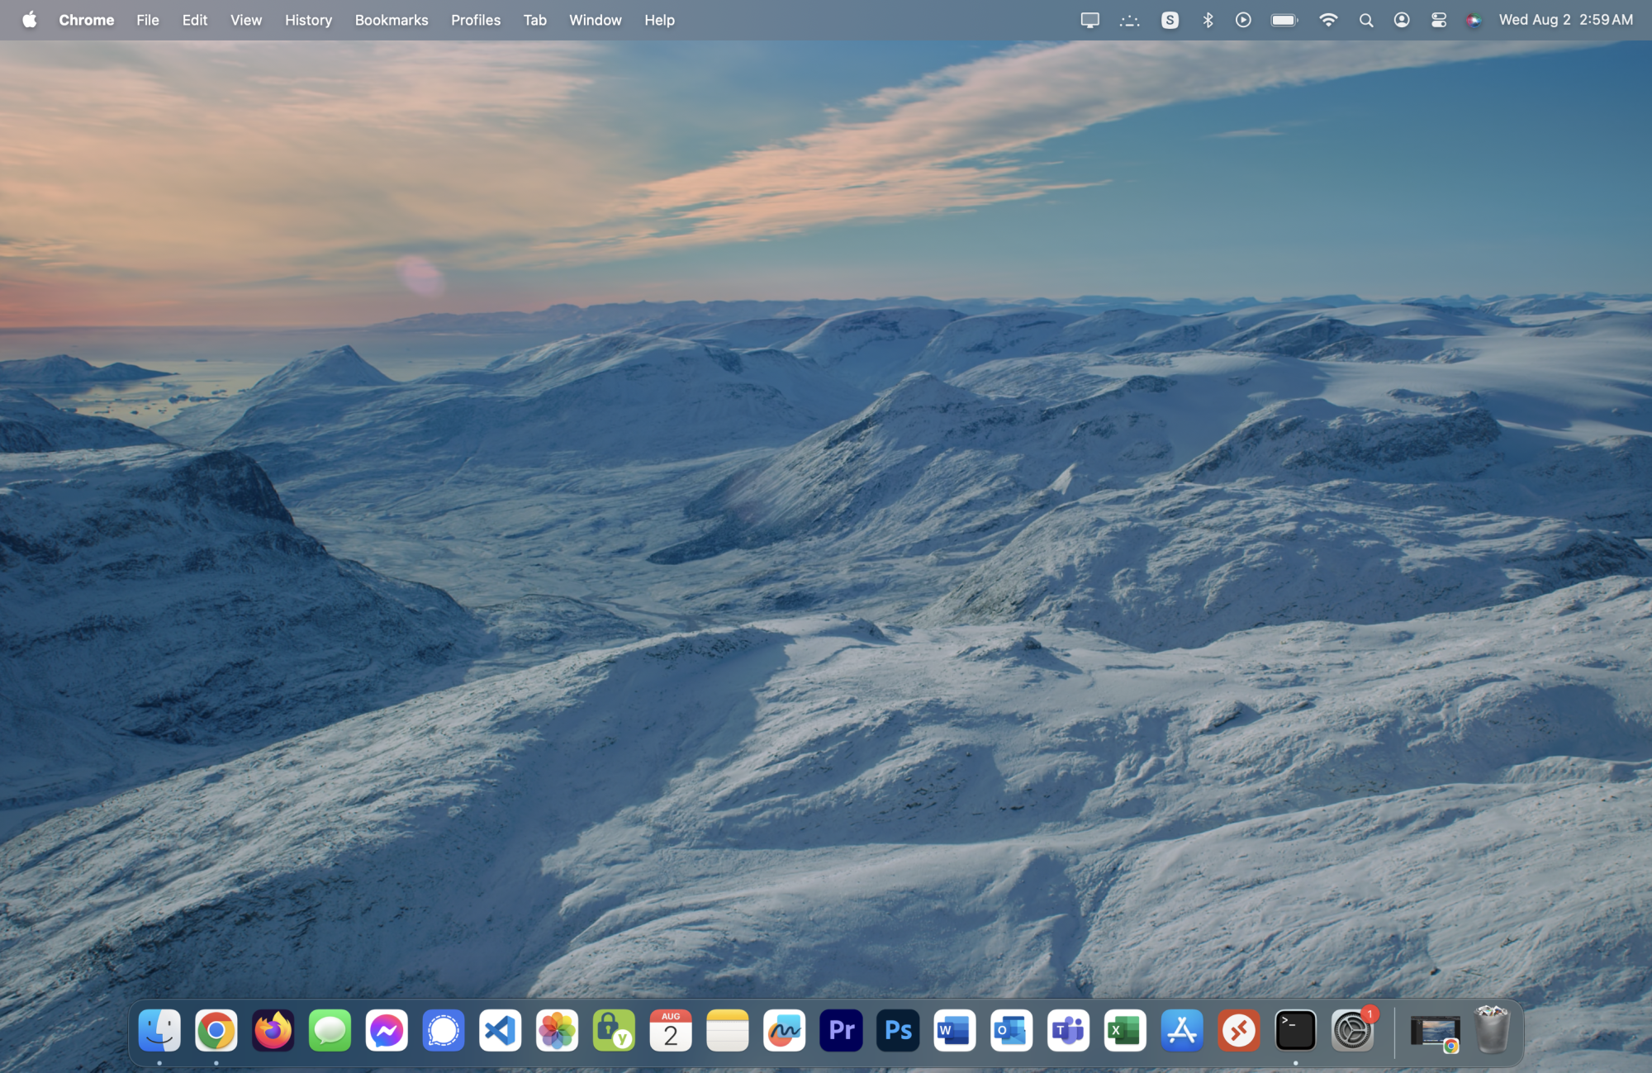The image size is (1652, 1073).
Task: Click the date and time clock
Action: pyautogui.click(x=1565, y=20)
